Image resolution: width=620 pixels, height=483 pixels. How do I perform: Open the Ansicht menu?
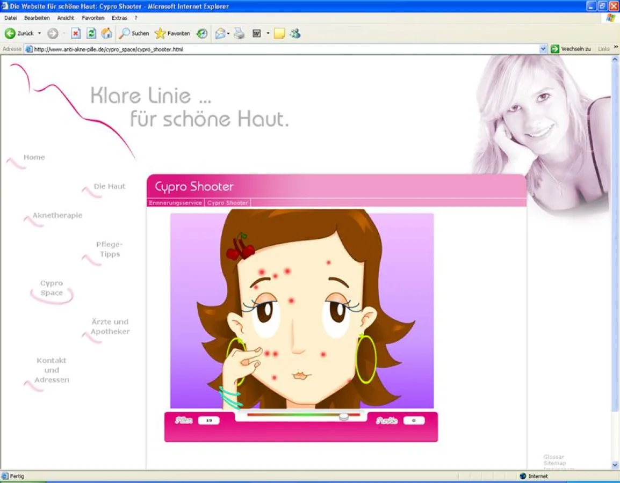pyautogui.click(x=66, y=18)
